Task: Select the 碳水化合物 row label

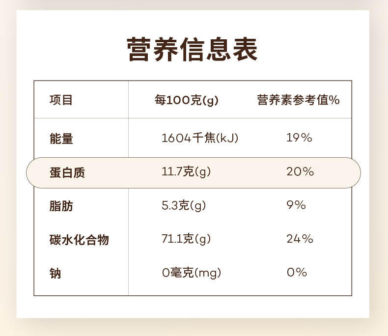Action: tap(79, 240)
